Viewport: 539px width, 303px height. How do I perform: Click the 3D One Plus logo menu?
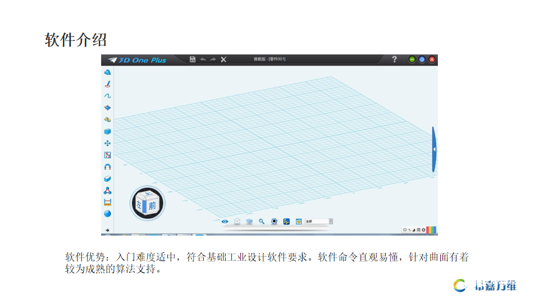point(138,59)
